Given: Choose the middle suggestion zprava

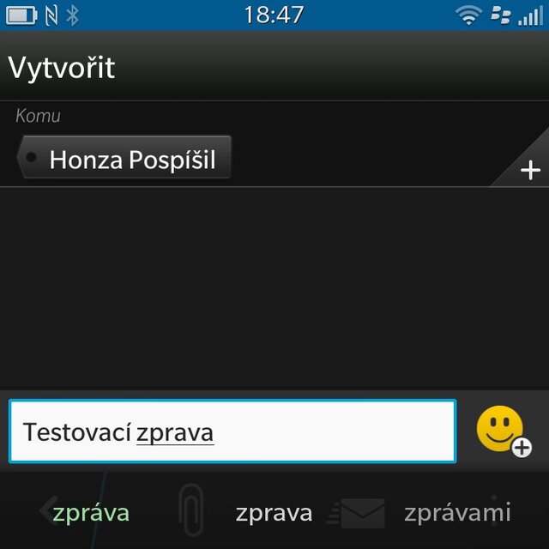Looking at the screenshot, I should [274, 514].
